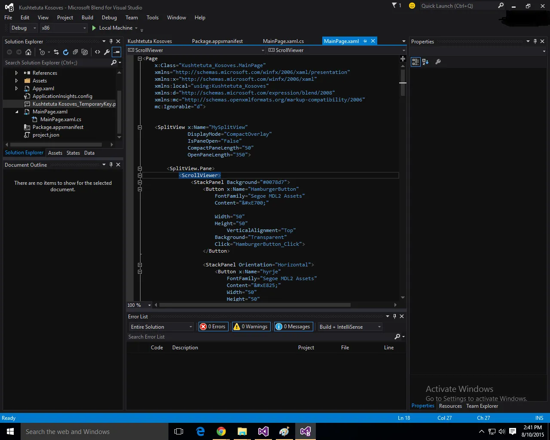Switch to the Assets panel tab
This screenshot has height=440, width=550.
click(55, 153)
